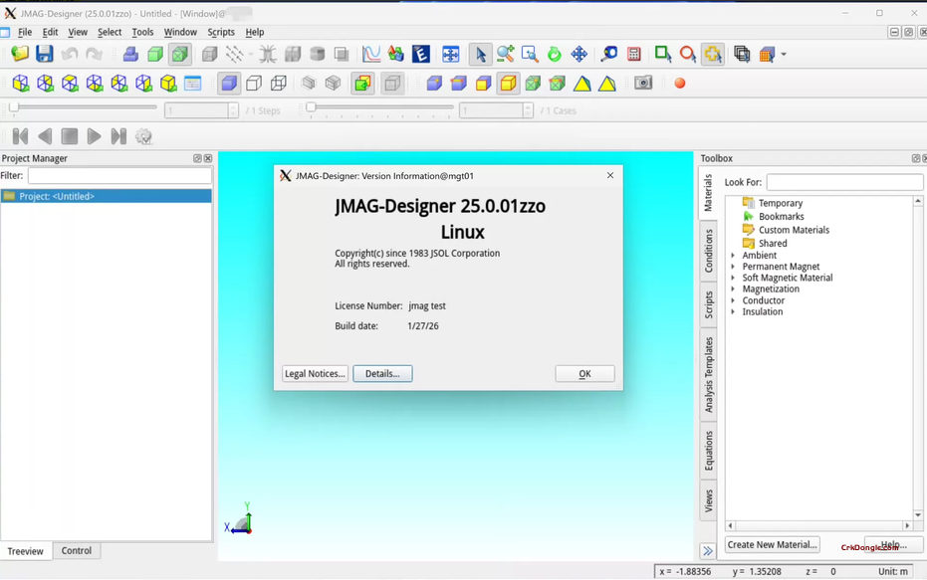927x580 pixels.
Task: Switch to the Control tab in Project Manager
Action: point(77,550)
